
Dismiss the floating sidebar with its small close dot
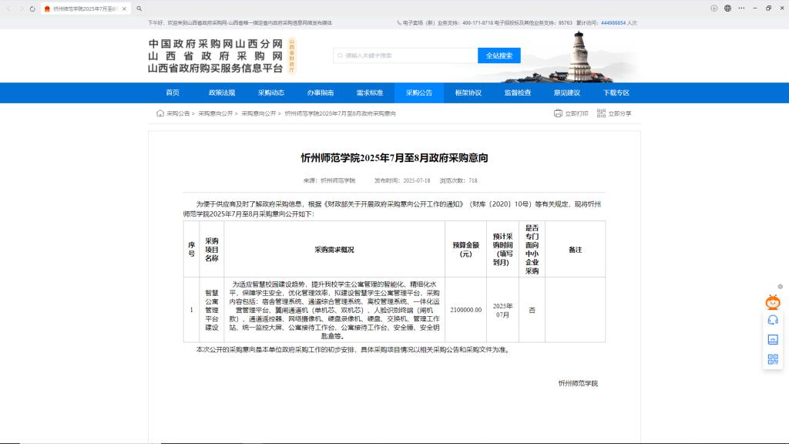pyautogui.click(x=781, y=287)
